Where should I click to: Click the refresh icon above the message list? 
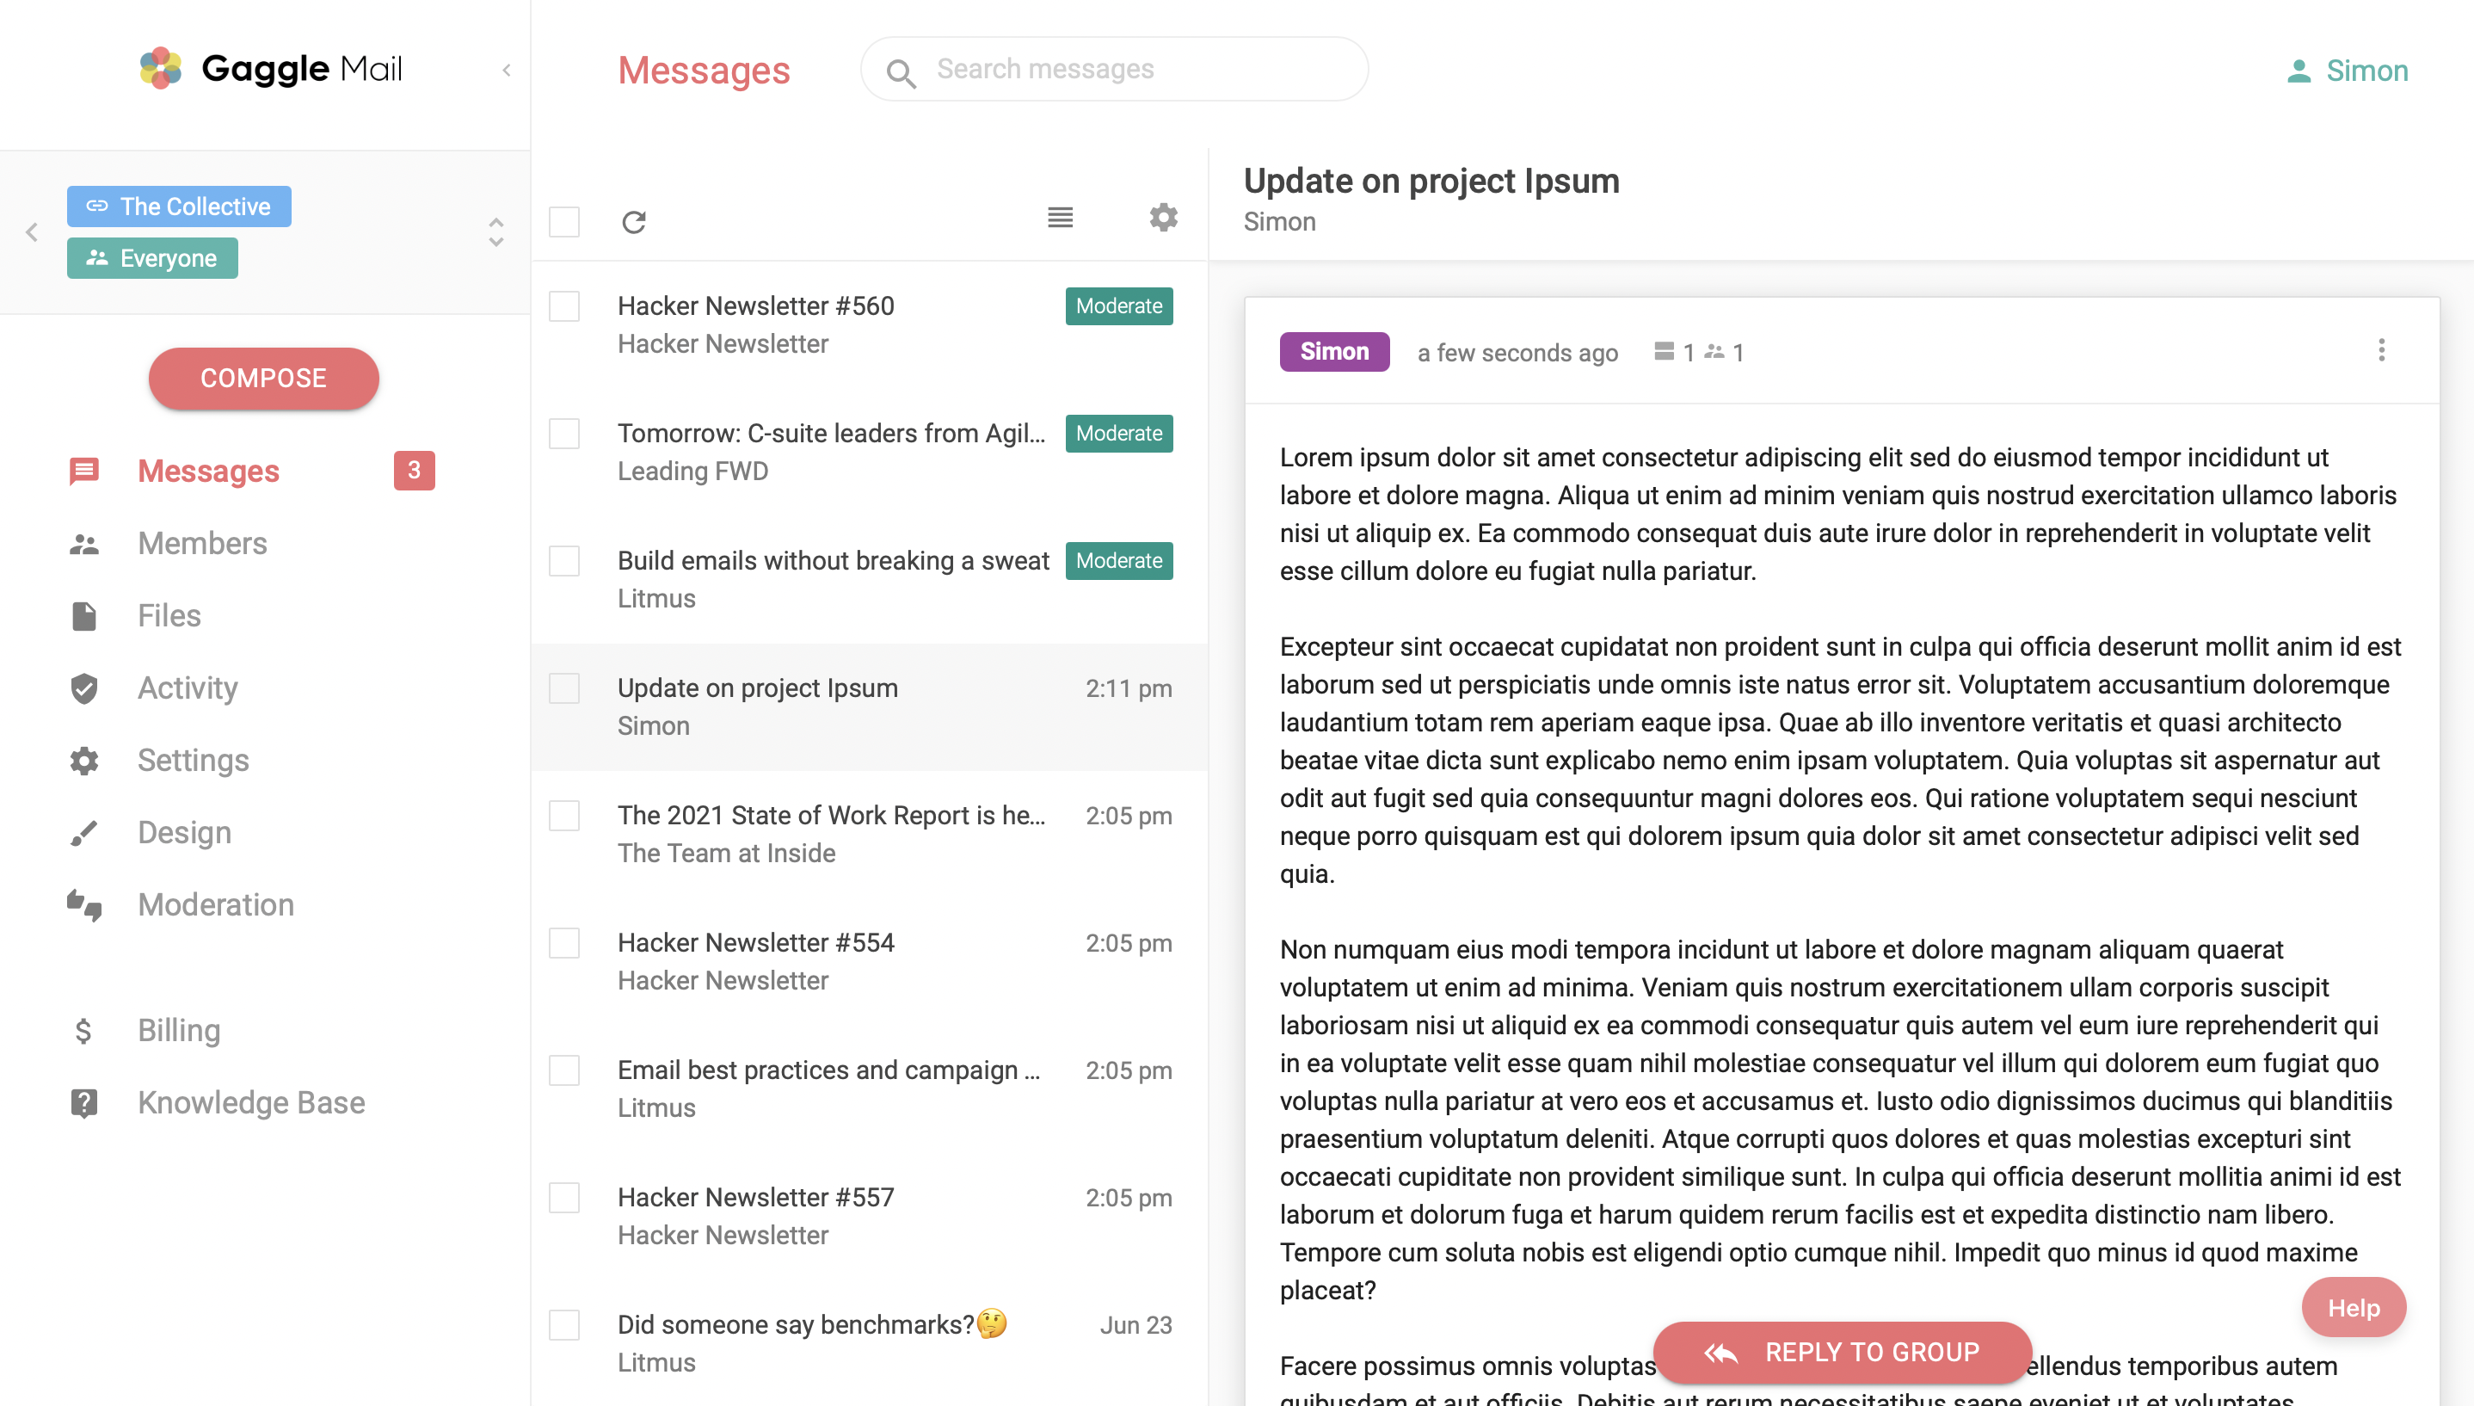[x=633, y=222]
